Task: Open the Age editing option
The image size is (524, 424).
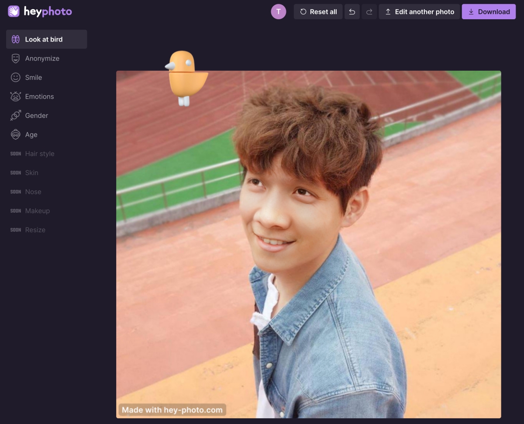Action: pos(31,134)
